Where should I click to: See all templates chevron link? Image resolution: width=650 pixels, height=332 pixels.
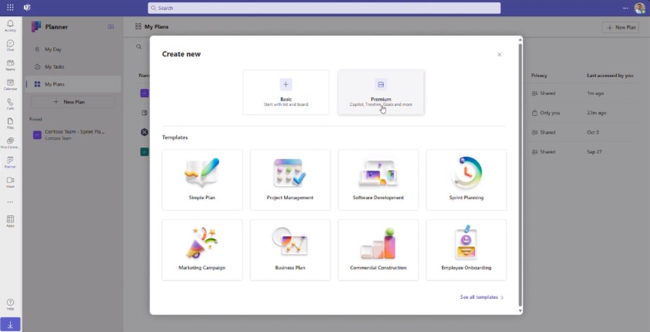(482, 297)
